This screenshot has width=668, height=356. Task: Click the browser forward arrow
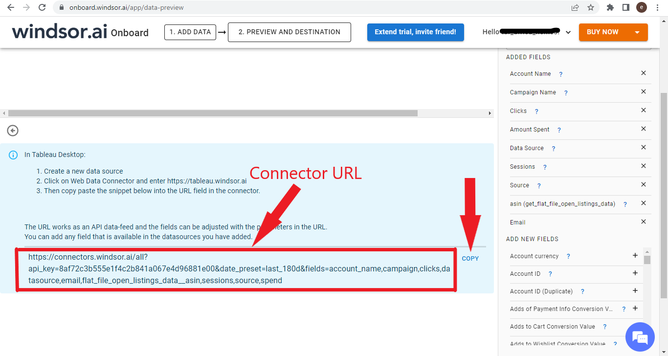26,7
